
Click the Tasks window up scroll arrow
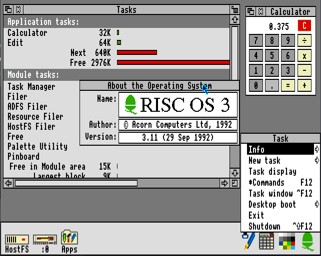tap(235, 19)
